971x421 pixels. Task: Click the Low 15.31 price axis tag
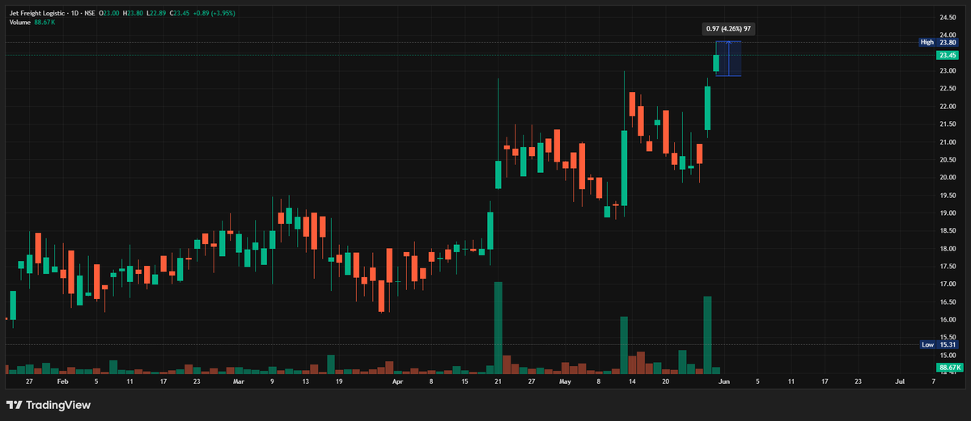point(939,344)
